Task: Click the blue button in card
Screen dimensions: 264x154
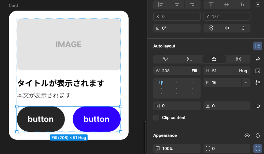Action: (x=97, y=119)
